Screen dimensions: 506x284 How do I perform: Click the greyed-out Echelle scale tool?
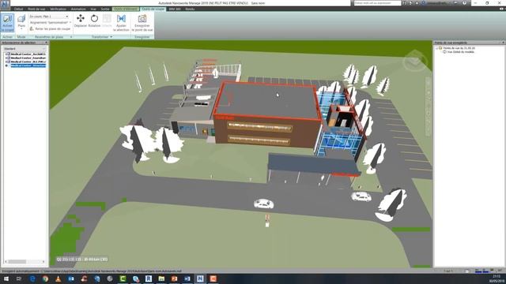(107, 21)
